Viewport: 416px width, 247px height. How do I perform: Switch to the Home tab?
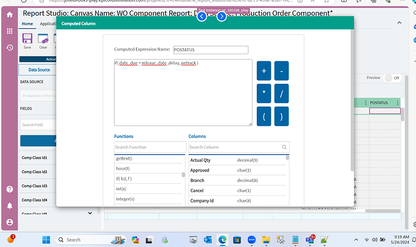coord(27,24)
